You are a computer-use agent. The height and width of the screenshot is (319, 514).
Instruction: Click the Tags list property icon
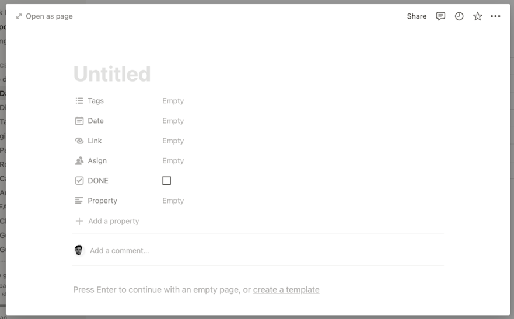pos(79,100)
